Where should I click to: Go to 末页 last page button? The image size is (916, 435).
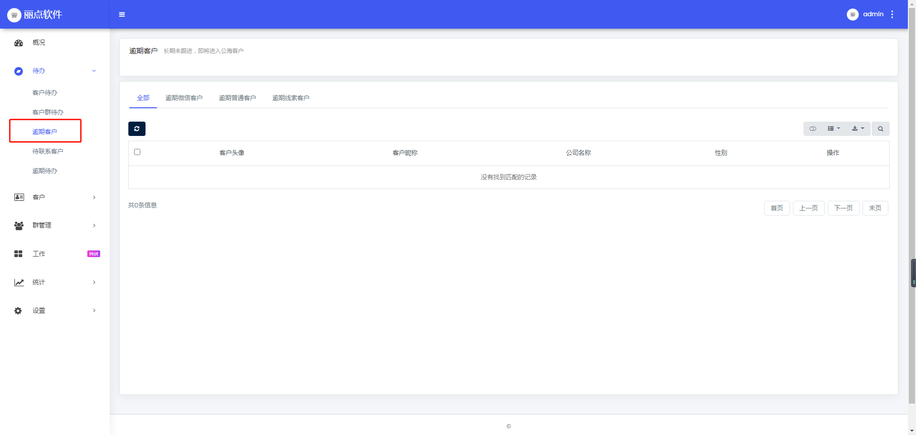click(875, 208)
